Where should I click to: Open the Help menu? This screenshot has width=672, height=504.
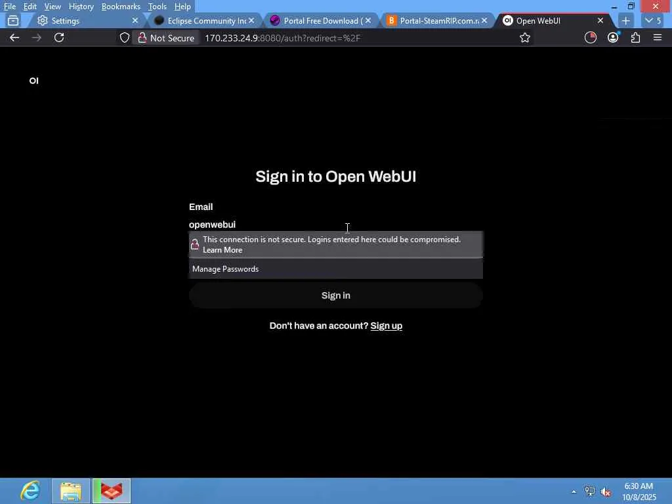(182, 7)
